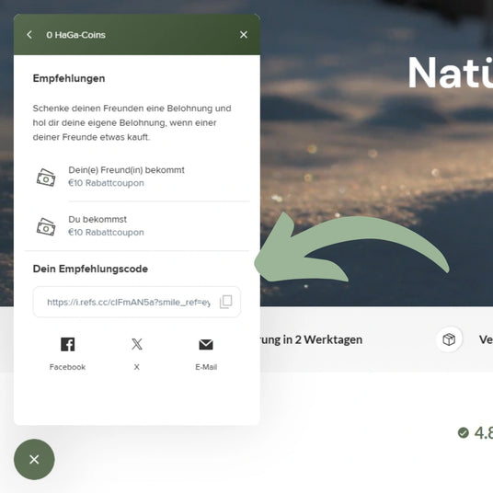Share on X using the X logo
Image resolution: width=493 pixels, height=493 pixels.
pos(137,344)
